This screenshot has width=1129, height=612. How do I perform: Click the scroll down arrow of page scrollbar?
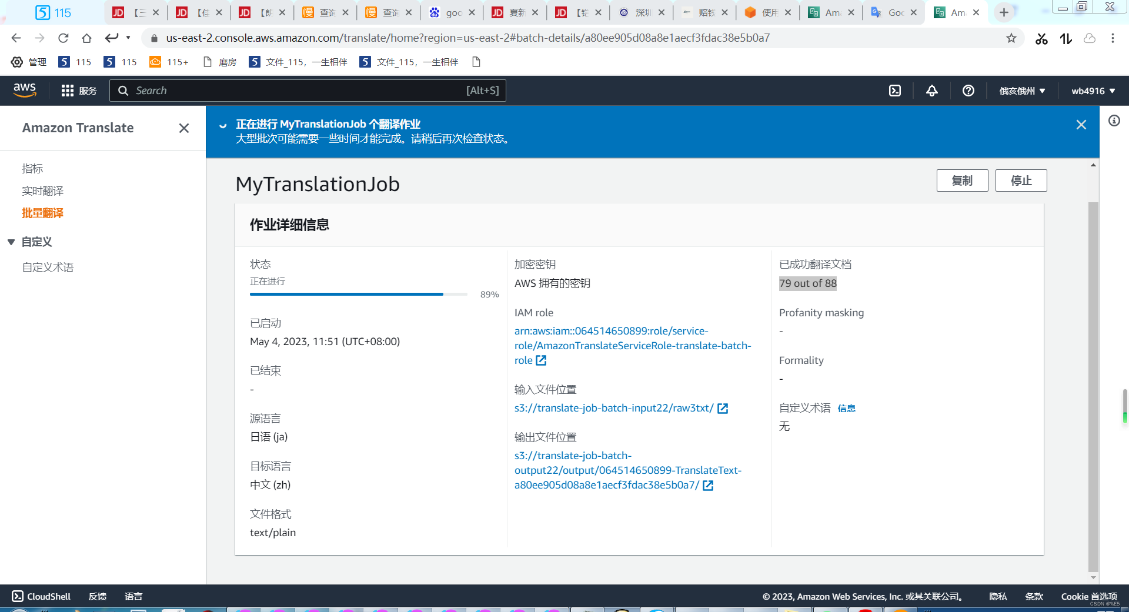(1093, 578)
